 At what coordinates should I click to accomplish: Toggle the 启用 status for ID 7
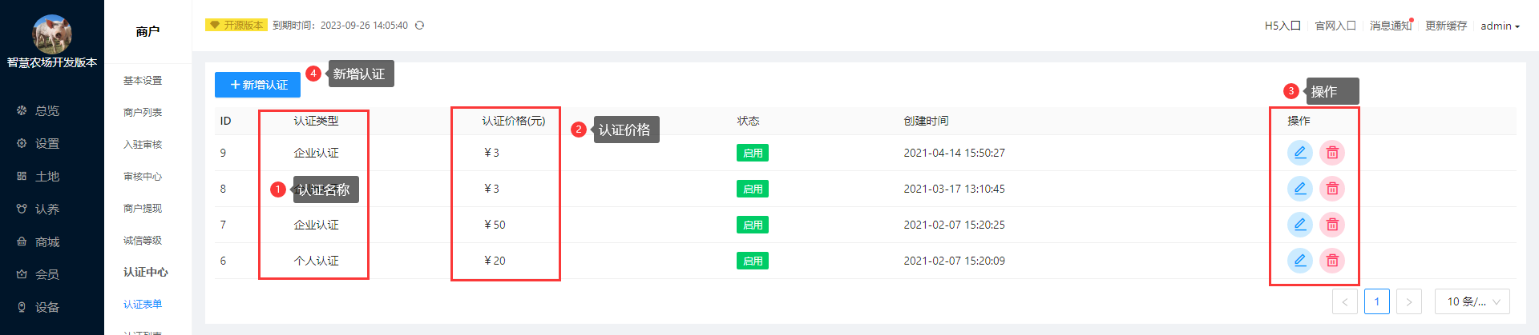[x=753, y=225]
